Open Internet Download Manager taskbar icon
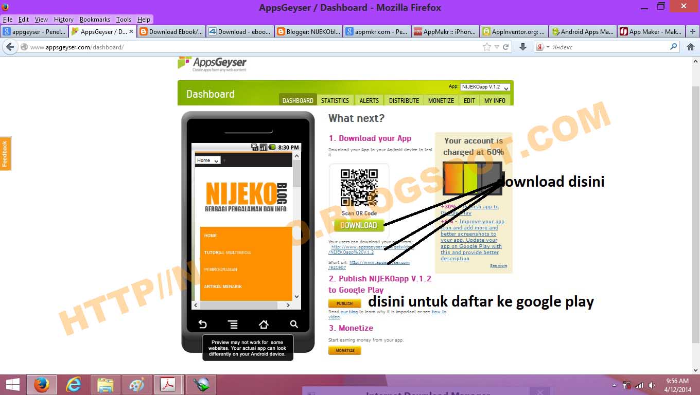700x395 pixels. click(x=201, y=385)
